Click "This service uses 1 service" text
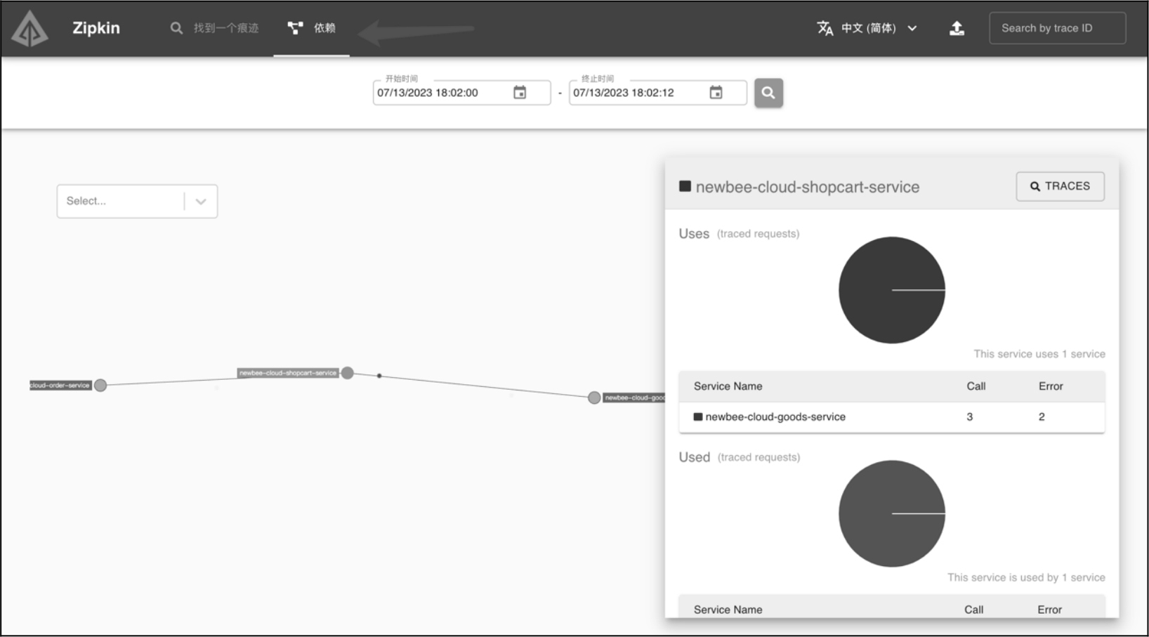 pyautogui.click(x=1039, y=354)
